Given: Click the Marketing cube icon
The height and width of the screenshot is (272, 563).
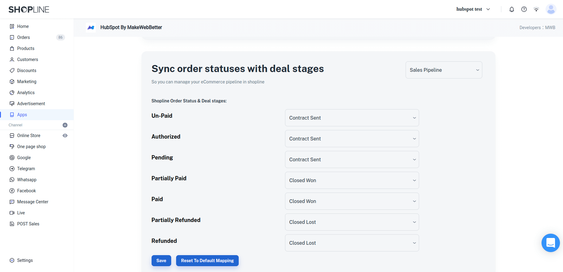Looking at the screenshot, I should point(12,82).
